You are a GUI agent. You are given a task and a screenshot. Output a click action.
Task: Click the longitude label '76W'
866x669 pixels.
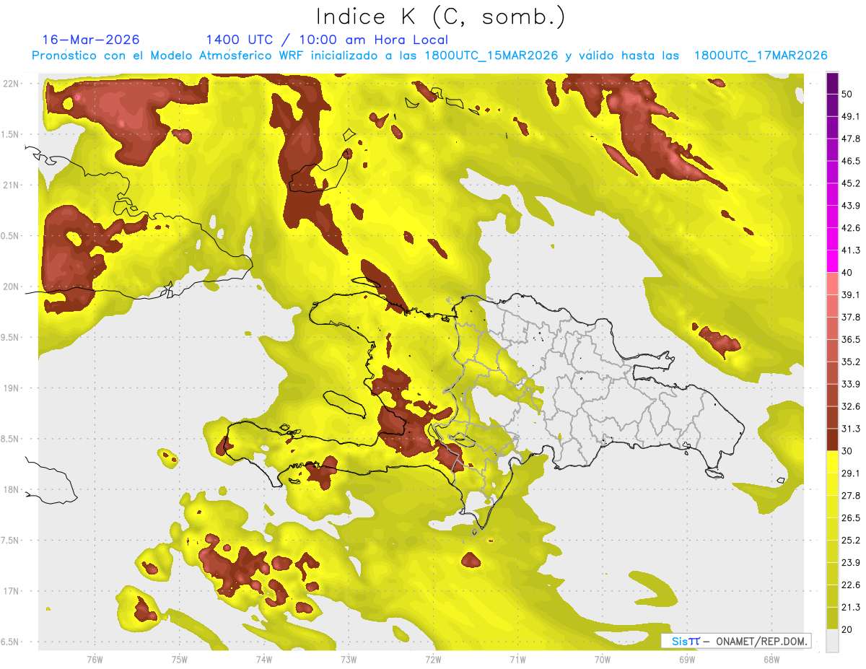click(95, 659)
